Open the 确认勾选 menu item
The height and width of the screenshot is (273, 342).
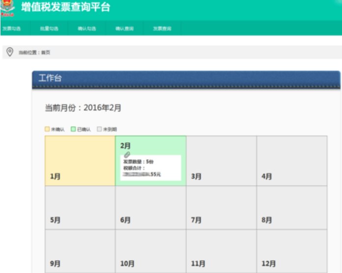click(x=87, y=28)
